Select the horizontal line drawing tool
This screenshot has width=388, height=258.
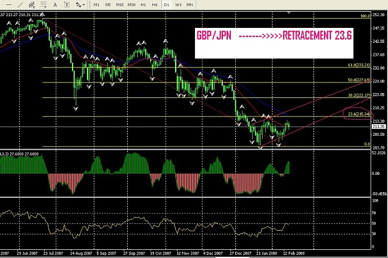(x=9, y=5)
